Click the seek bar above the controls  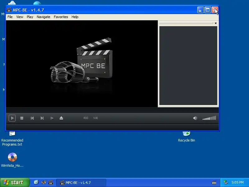click(112, 110)
